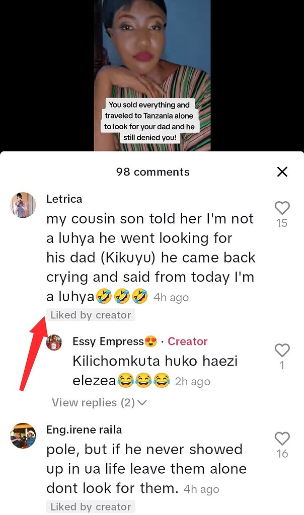Tap the video caption text overlay
The height and width of the screenshot is (515, 304).
tap(149, 121)
